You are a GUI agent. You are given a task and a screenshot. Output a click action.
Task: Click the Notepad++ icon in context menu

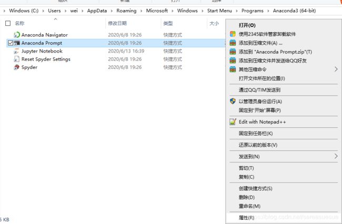point(233,121)
